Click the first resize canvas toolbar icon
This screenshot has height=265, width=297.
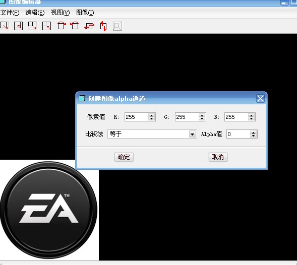pyautogui.click(x=4, y=26)
